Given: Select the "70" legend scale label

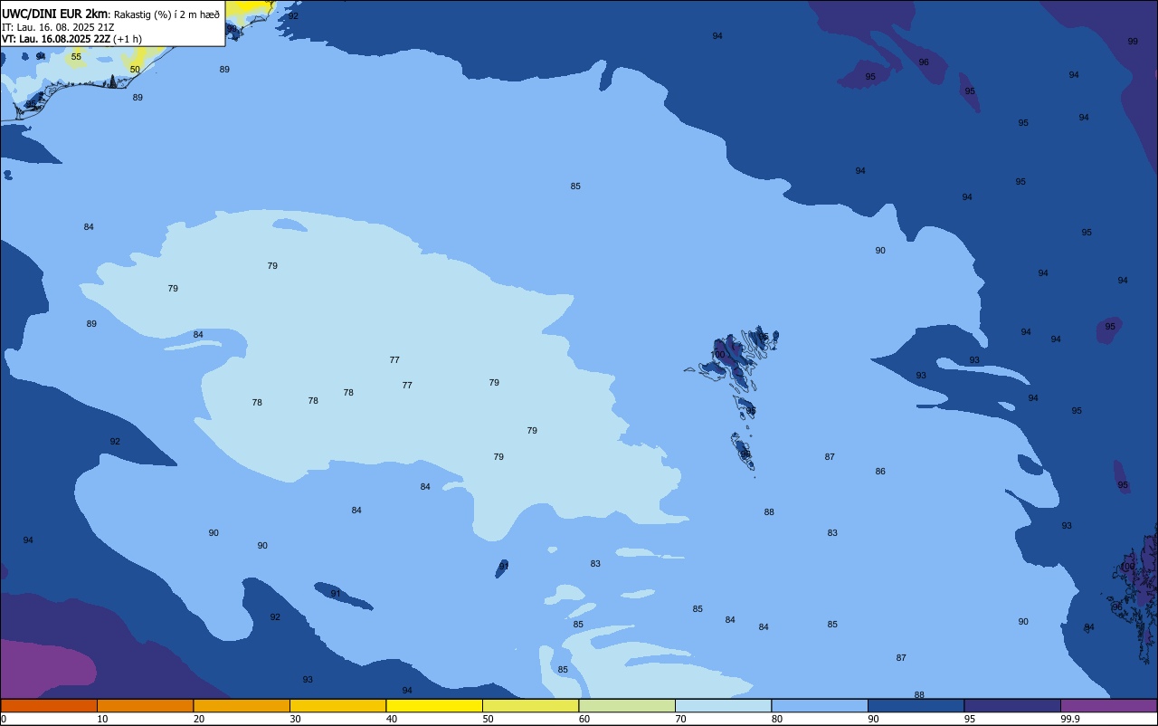Looking at the screenshot, I should [x=680, y=719].
